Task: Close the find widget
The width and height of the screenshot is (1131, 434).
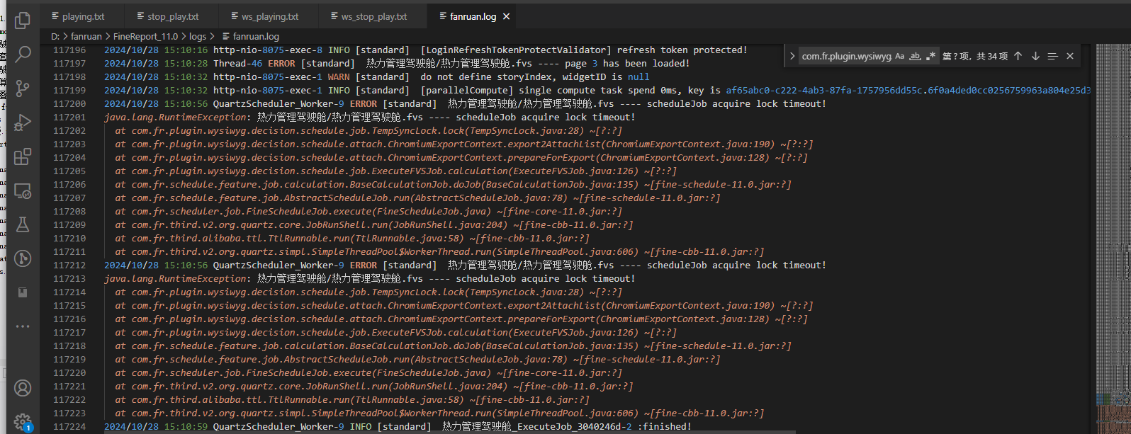Action: (1070, 56)
